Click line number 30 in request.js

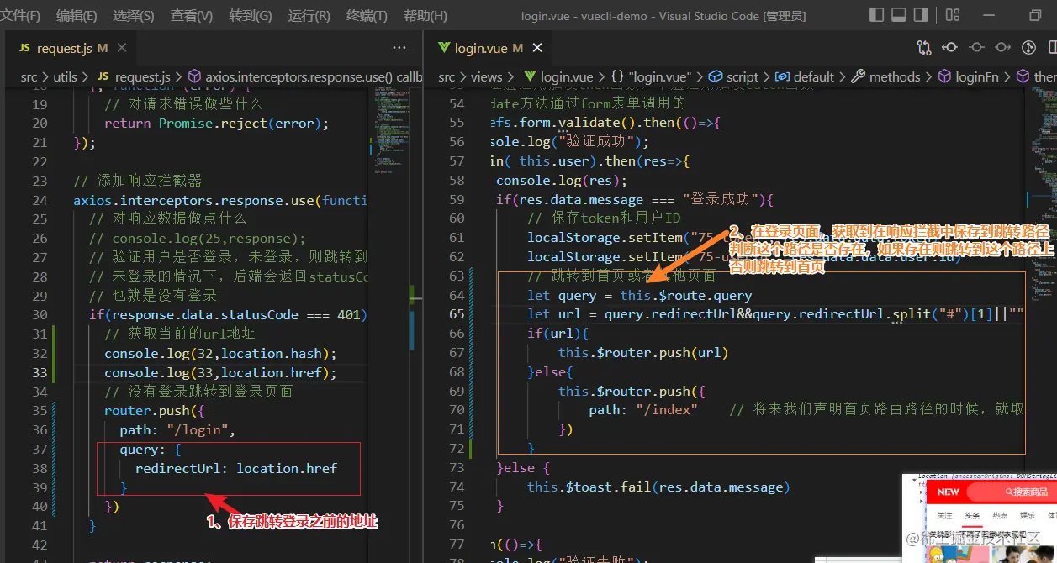click(x=40, y=314)
